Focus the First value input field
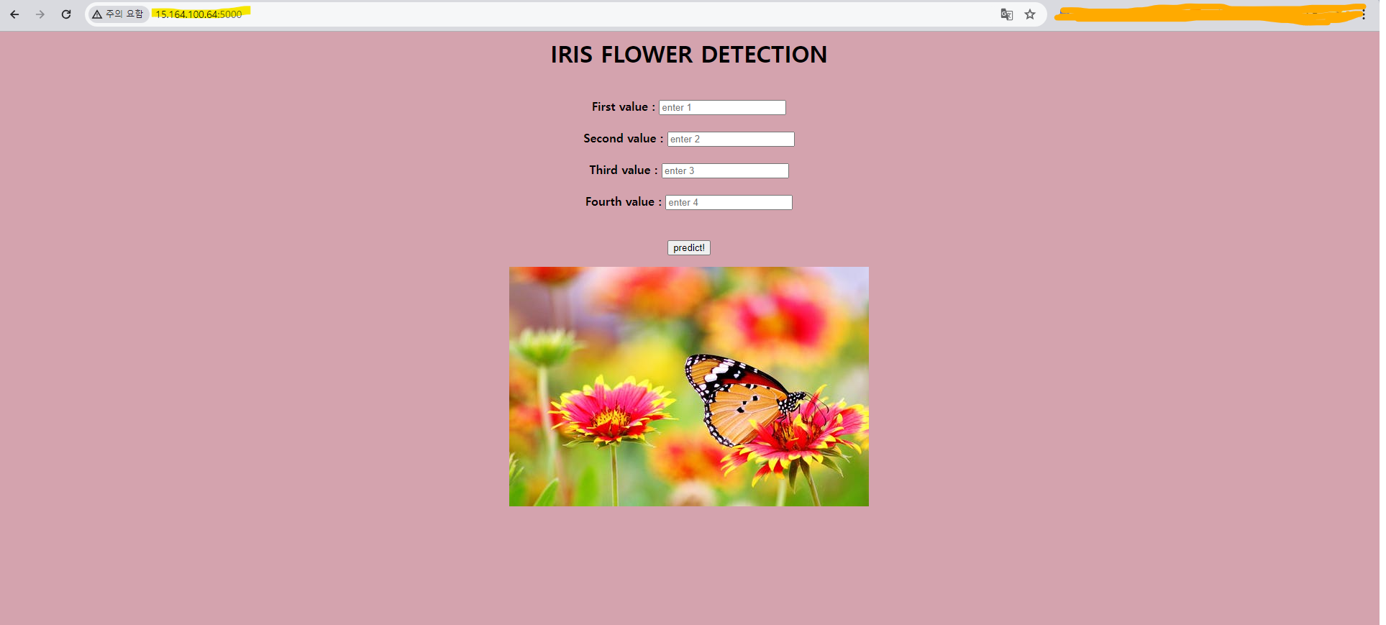Image resolution: width=1386 pixels, height=625 pixels. pyautogui.click(x=722, y=107)
